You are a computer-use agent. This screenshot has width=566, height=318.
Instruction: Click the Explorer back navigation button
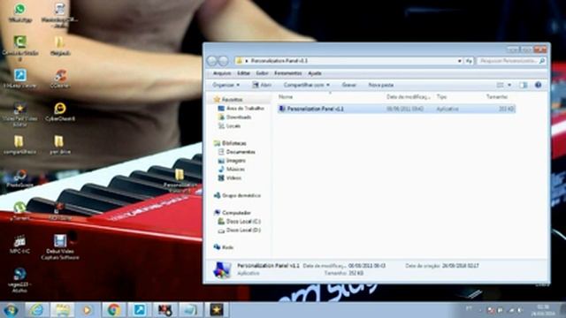(x=212, y=61)
